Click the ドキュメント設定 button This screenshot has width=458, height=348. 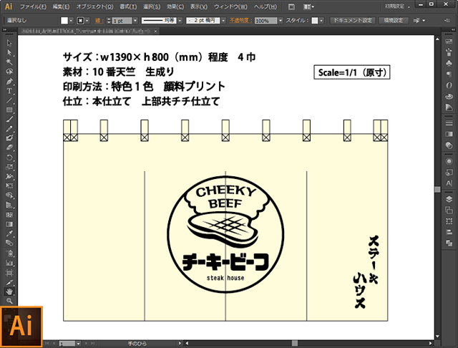pos(353,20)
